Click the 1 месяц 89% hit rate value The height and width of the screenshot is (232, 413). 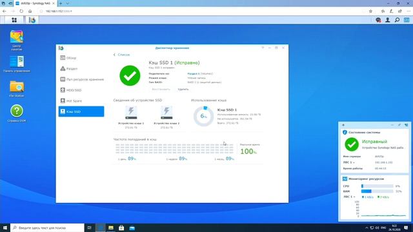230,159
